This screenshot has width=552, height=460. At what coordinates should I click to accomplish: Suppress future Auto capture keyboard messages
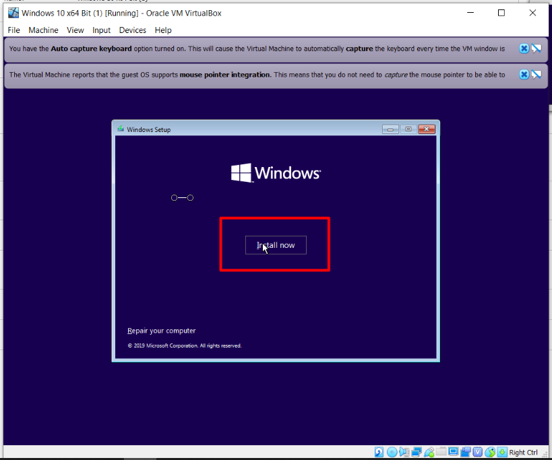click(x=536, y=48)
